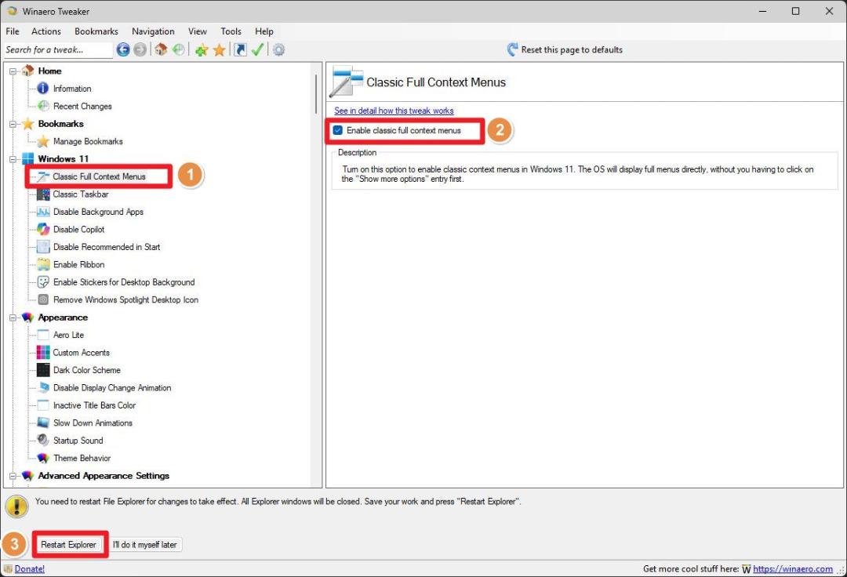Click the Enable Ribbon folder icon
Screen dimensions: 847x577
(42, 264)
